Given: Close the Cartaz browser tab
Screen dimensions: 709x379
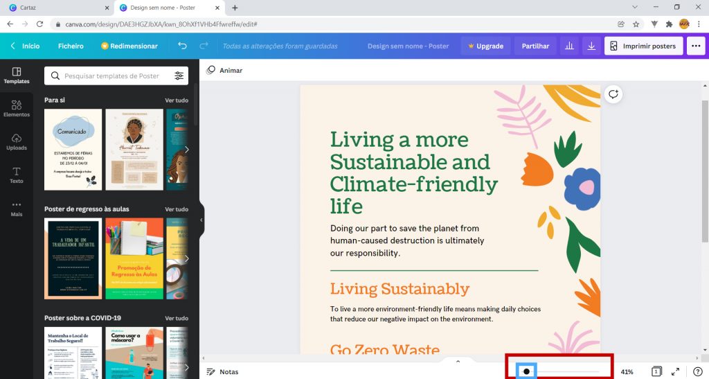Looking at the screenshot, I should [107, 8].
